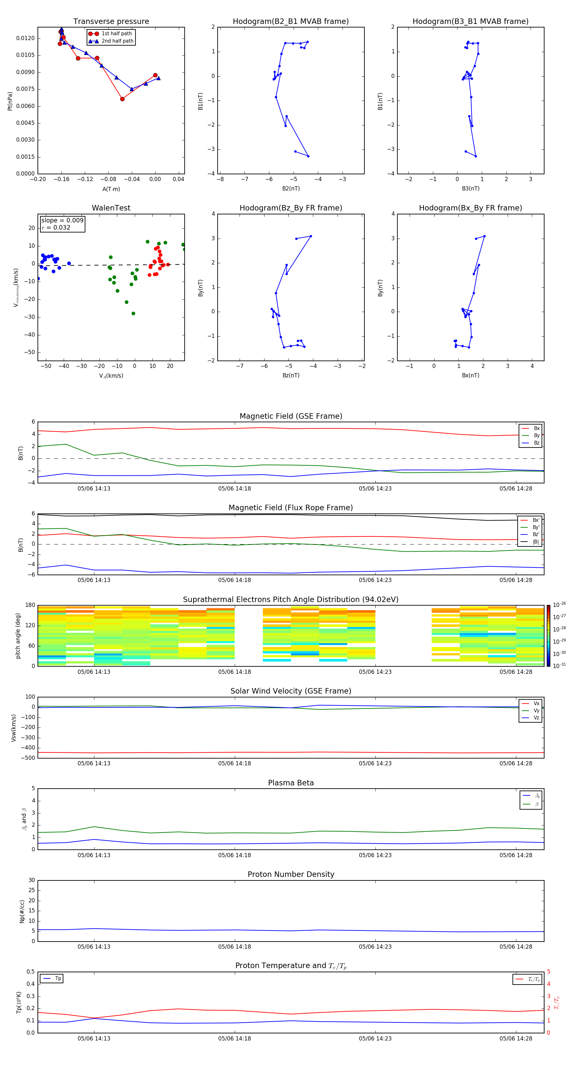Click the red "Te/Tp" right axis label
582x1067 pixels.
(557, 1002)
